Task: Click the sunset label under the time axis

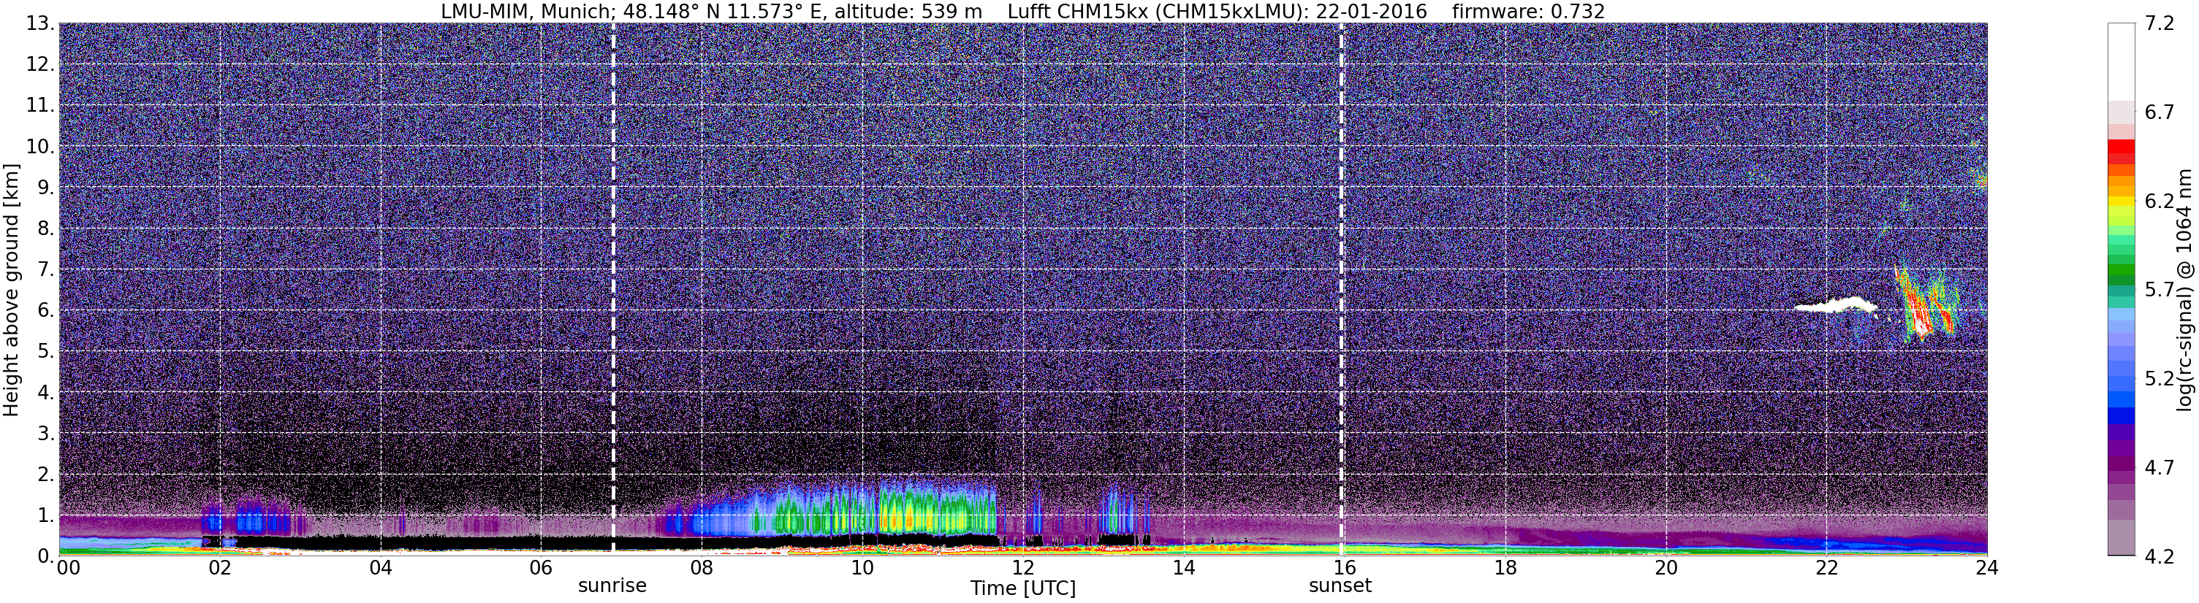Action: pyautogui.click(x=1340, y=586)
